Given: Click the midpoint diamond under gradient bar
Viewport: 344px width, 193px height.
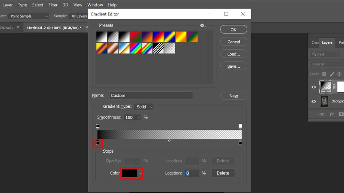Looking at the screenshot, I should 169,141.
